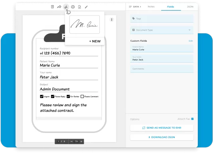The width and height of the screenshot is (213, 154).
Task: Toggle the Please Reply checkbox
Action: pos(53,96)
